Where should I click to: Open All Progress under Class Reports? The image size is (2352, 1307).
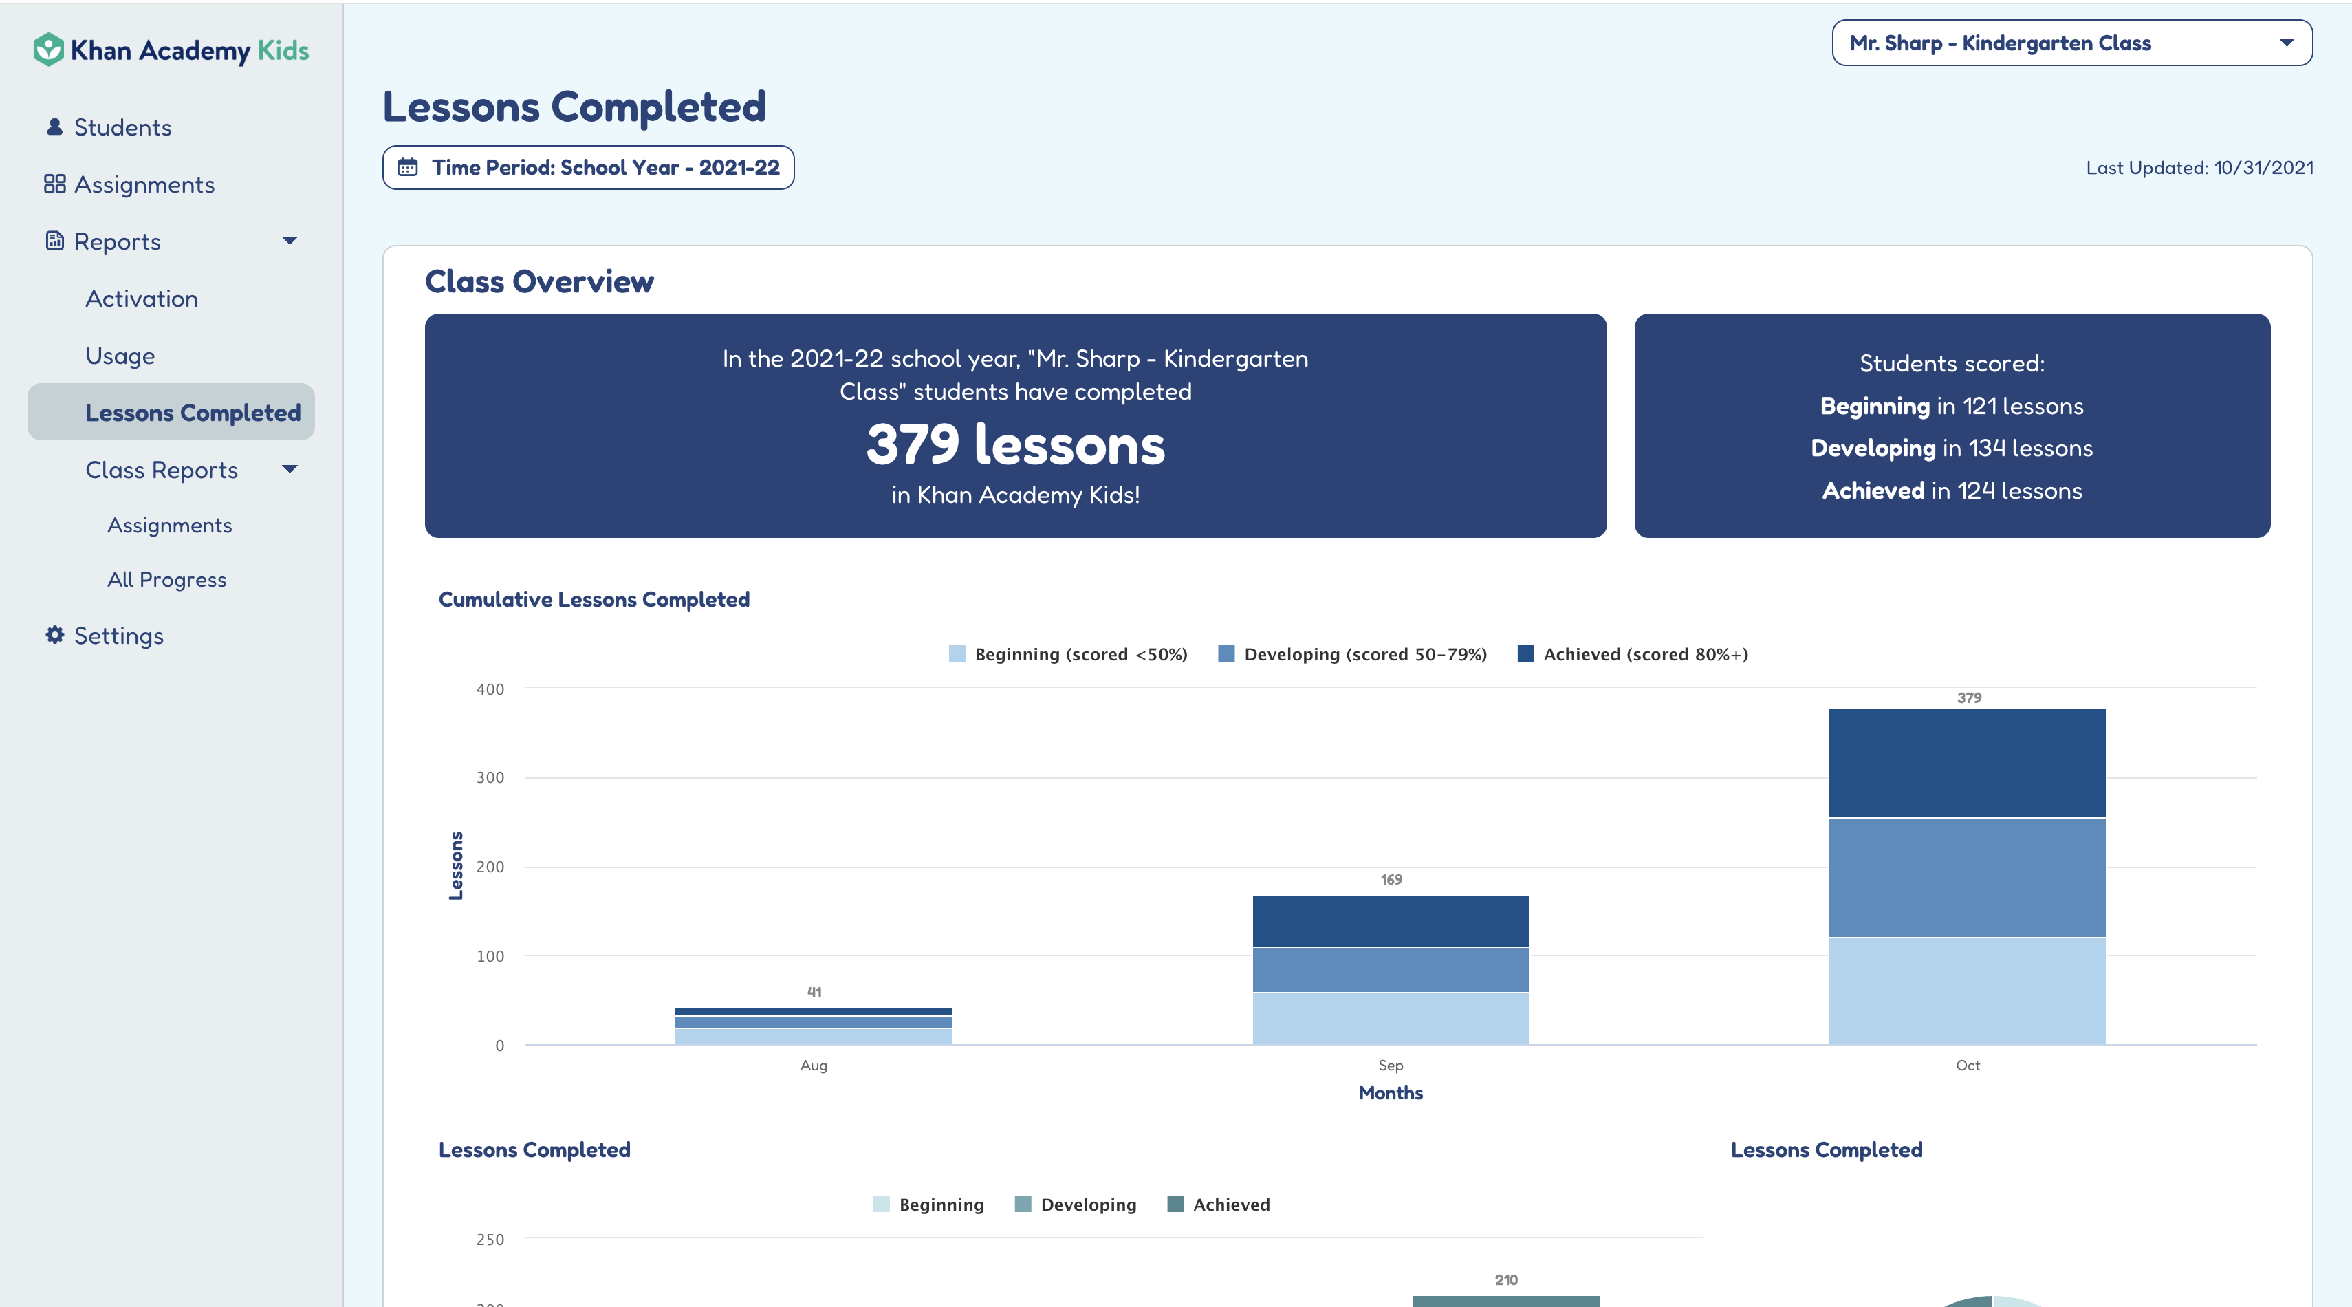pos(166,579)
